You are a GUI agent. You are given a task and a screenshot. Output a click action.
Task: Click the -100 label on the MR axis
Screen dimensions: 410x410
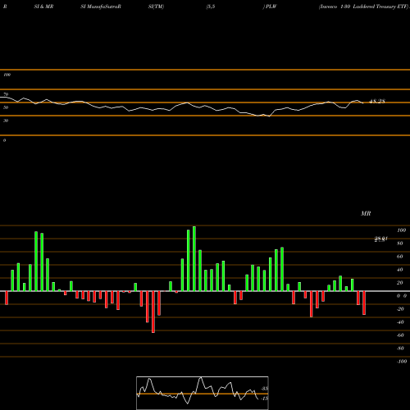(402, 362)
